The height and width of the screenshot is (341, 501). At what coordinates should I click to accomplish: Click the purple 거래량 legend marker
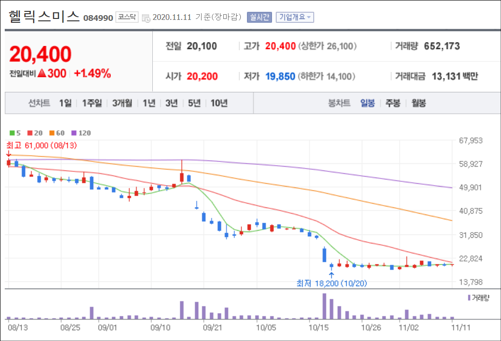pyautogui.click(x=469, y=298)
